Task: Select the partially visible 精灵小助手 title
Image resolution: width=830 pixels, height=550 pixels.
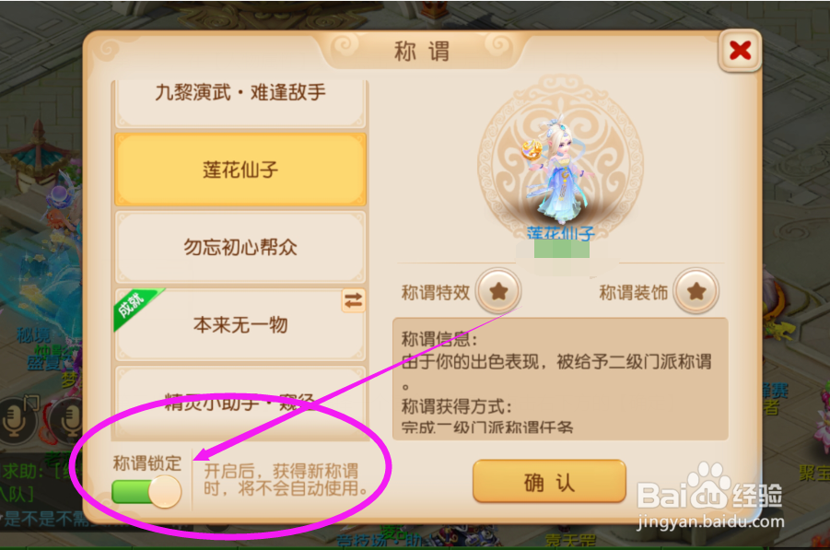Action: [240, 404]
